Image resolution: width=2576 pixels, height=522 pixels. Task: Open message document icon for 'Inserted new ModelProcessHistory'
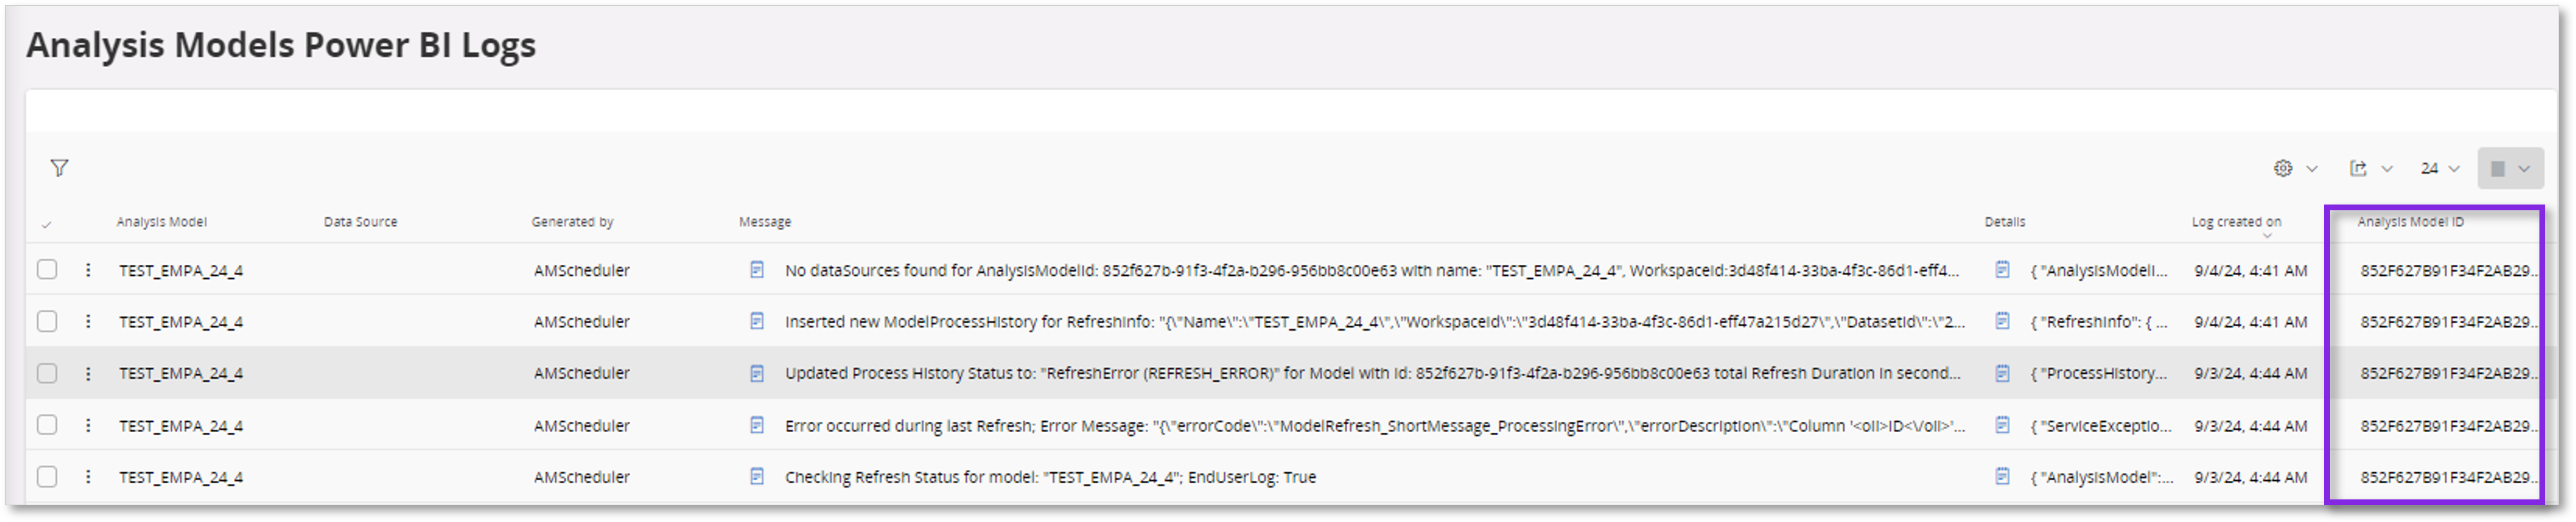[x=757, y=322]
